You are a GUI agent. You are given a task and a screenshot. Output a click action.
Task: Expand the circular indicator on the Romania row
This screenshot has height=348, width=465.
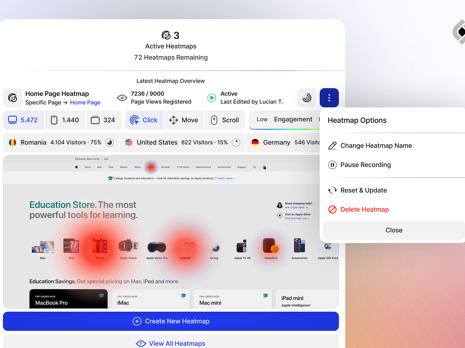[110, 142]
